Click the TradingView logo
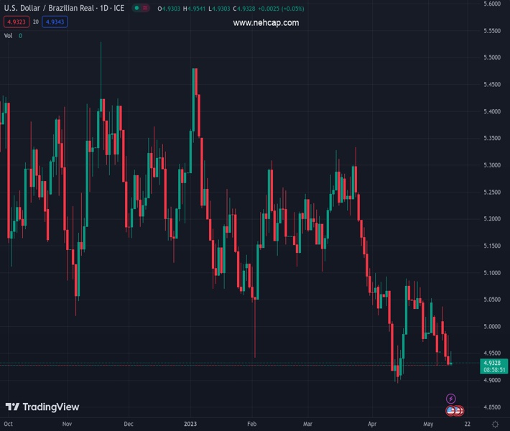Image resolution: width=510 pixels, height=431 pixels. [42, 407]
